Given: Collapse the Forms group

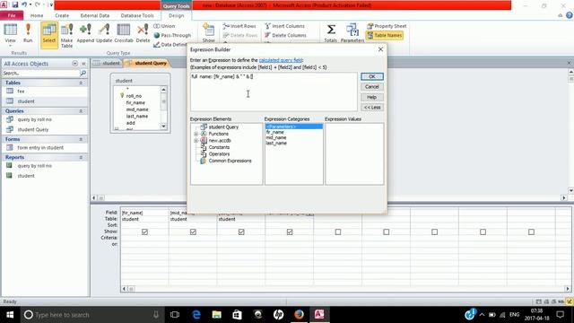Looking at the screenshot, I should point(81,140).
